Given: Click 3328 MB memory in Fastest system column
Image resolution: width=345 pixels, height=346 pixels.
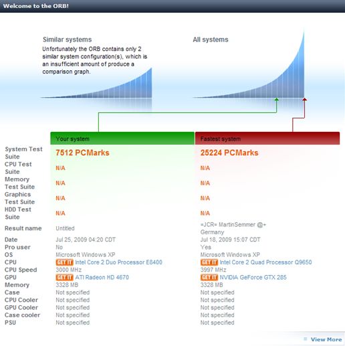Looking at the screenshot, I should (x=211, y=285).
